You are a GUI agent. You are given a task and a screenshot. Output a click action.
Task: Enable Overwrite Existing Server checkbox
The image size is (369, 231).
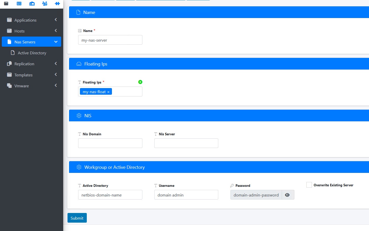click(309, 185)
